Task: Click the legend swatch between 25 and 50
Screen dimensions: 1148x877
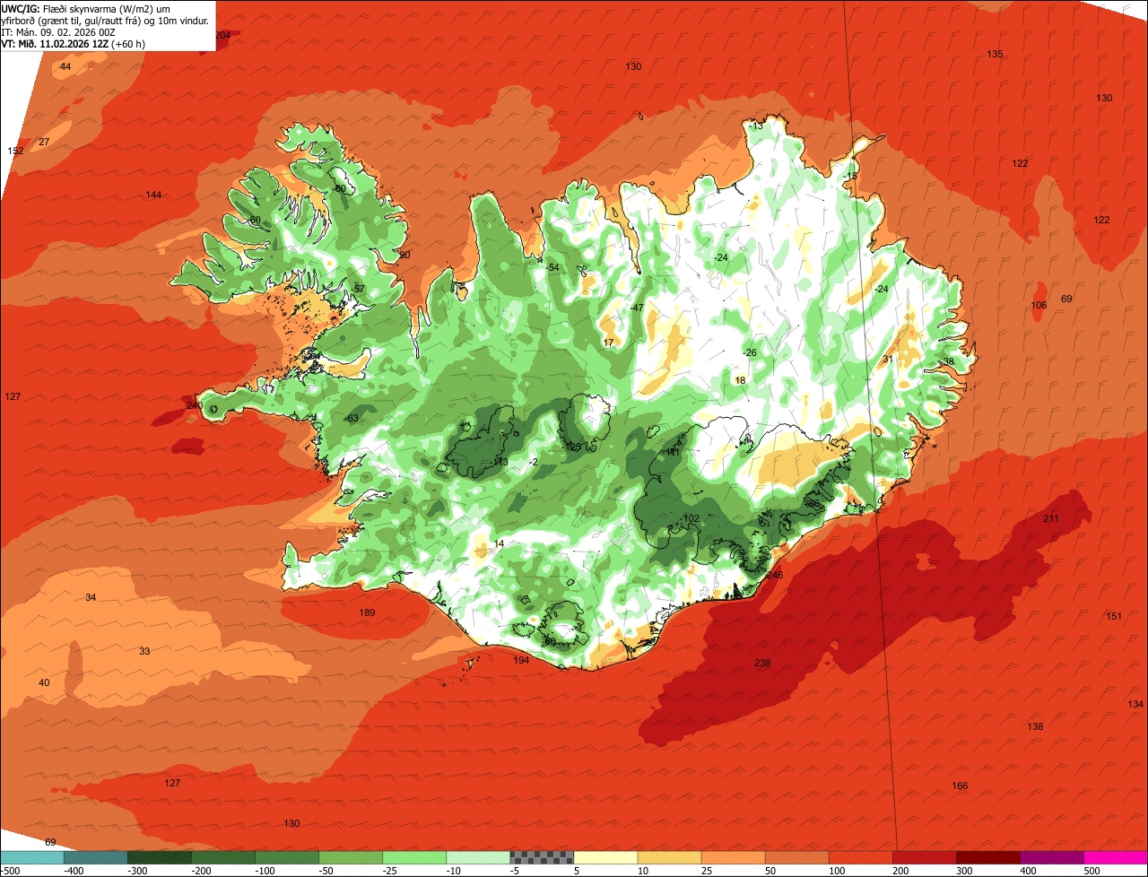Action: pos(733,857)
